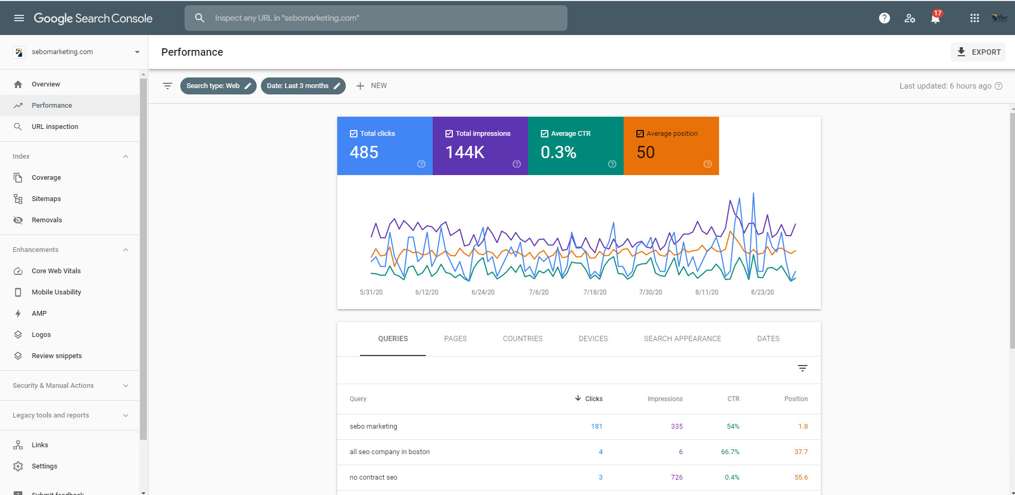Sort by the Position column header
Viewport: 1015px width, 495px height.
[x=796, y=399]
